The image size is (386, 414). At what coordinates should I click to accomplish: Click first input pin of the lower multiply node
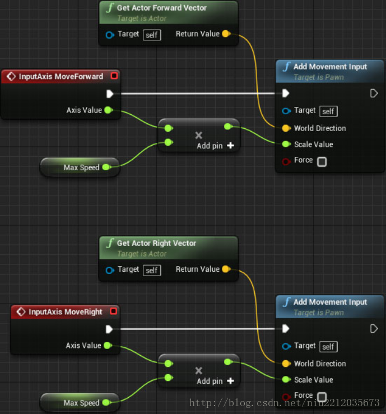click(x=169, y=364)
